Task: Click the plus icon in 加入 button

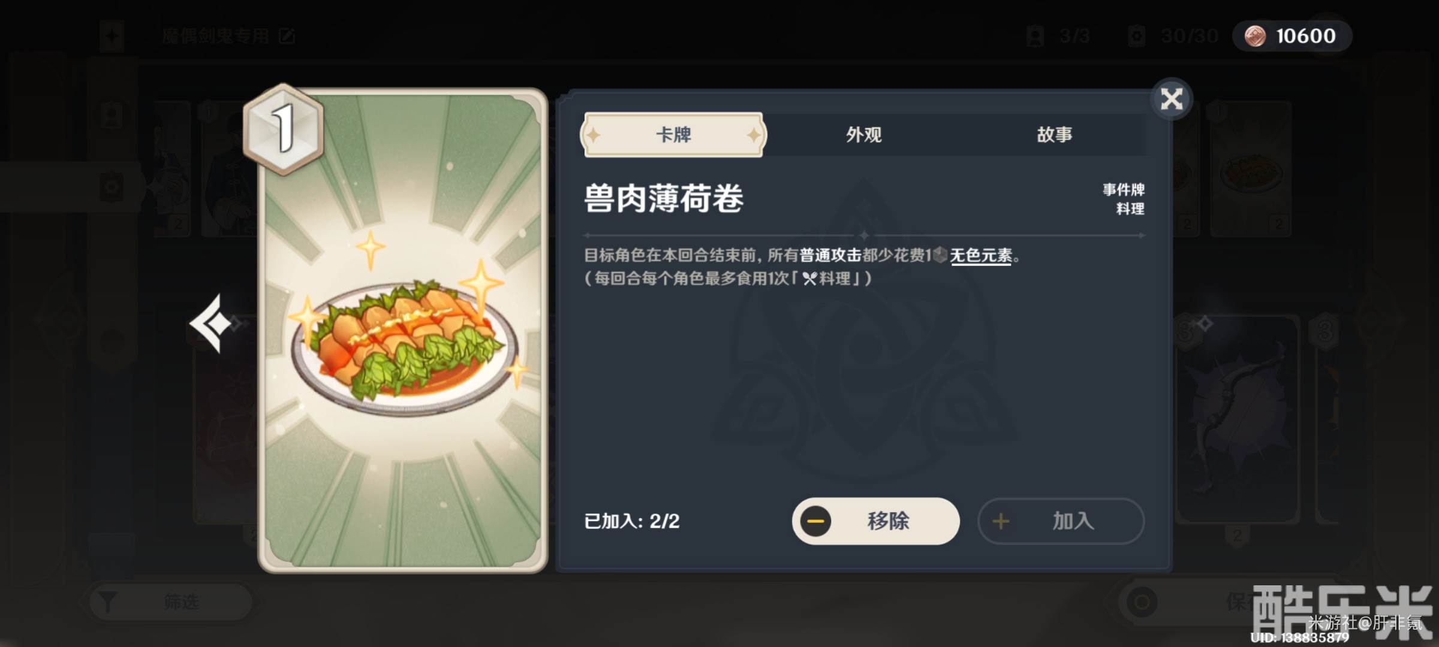Action: coord(1000,521)
